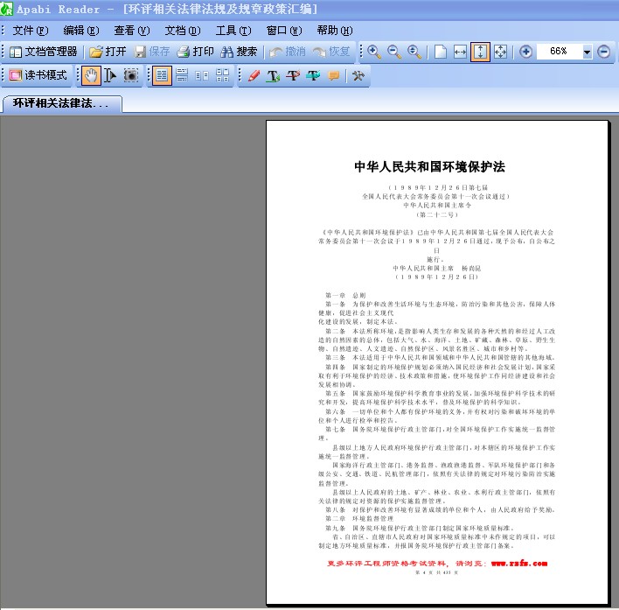Click the line 中华人民共和国主席令

pyautogui.click(x=437, y=206)
